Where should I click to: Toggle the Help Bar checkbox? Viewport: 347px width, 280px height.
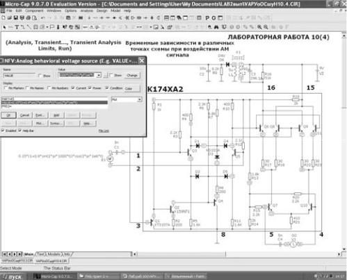tap(20, 131)
